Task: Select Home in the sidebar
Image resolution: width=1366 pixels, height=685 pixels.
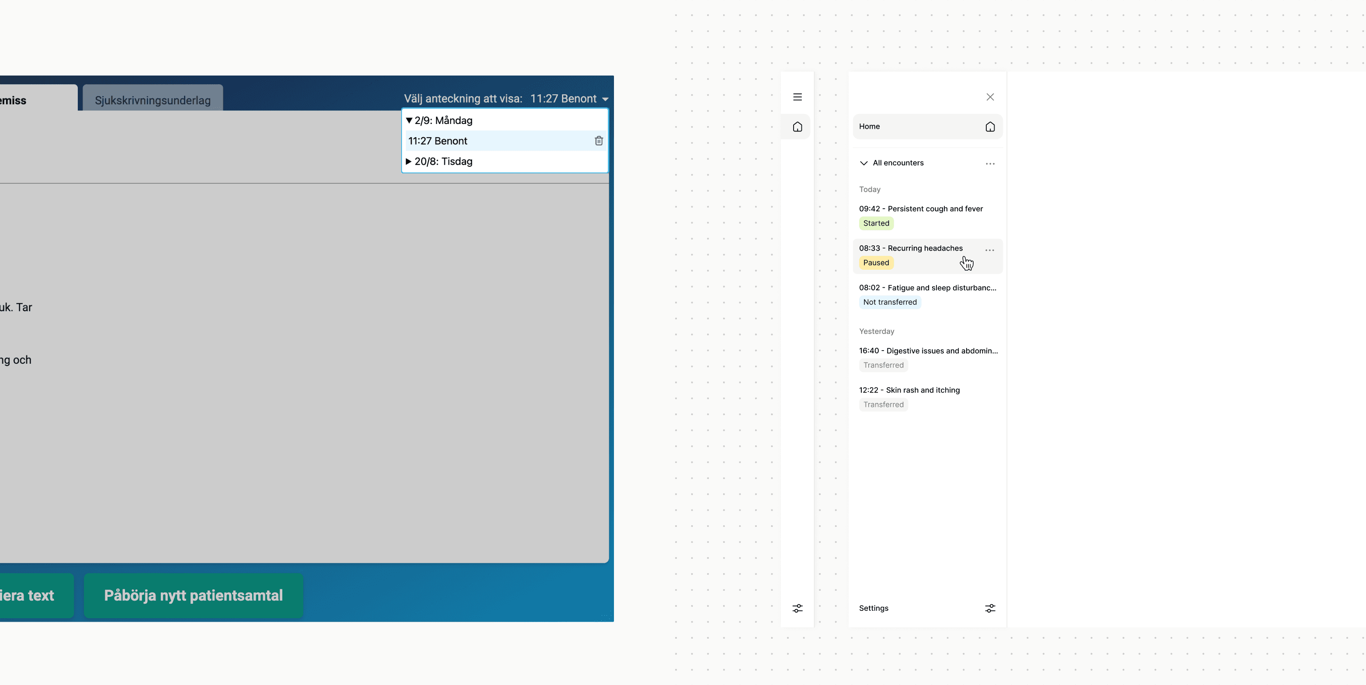Action: [926, 127]
